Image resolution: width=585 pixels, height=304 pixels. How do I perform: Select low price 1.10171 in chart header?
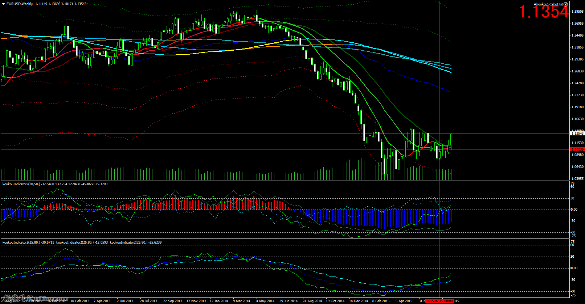click(67, 4)
